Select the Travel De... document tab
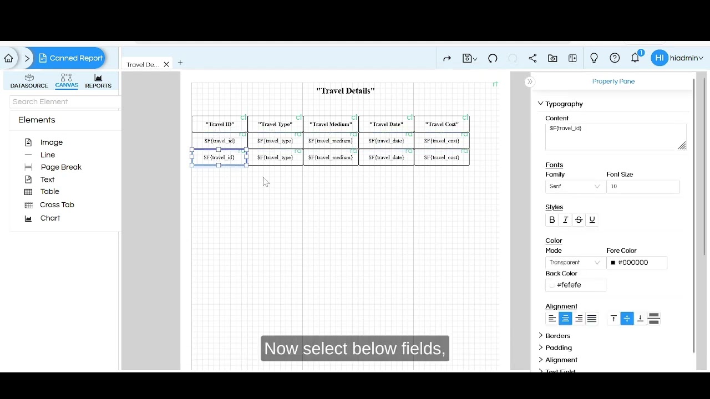The height and width of the screenshot is (399, 710). (x=143, y=65)
